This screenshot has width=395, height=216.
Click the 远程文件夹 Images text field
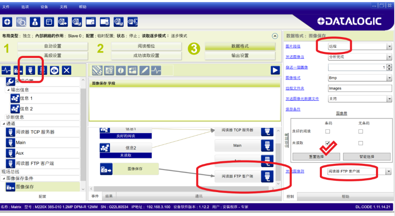pos(359,88)
